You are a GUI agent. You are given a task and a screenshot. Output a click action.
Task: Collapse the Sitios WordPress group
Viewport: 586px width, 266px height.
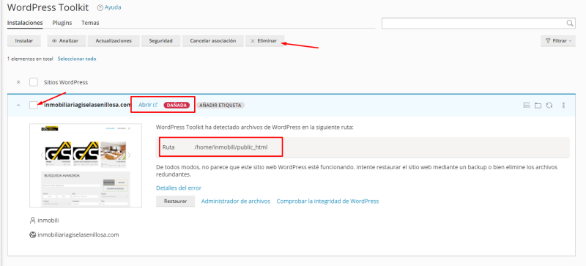(x=18, y=82)
